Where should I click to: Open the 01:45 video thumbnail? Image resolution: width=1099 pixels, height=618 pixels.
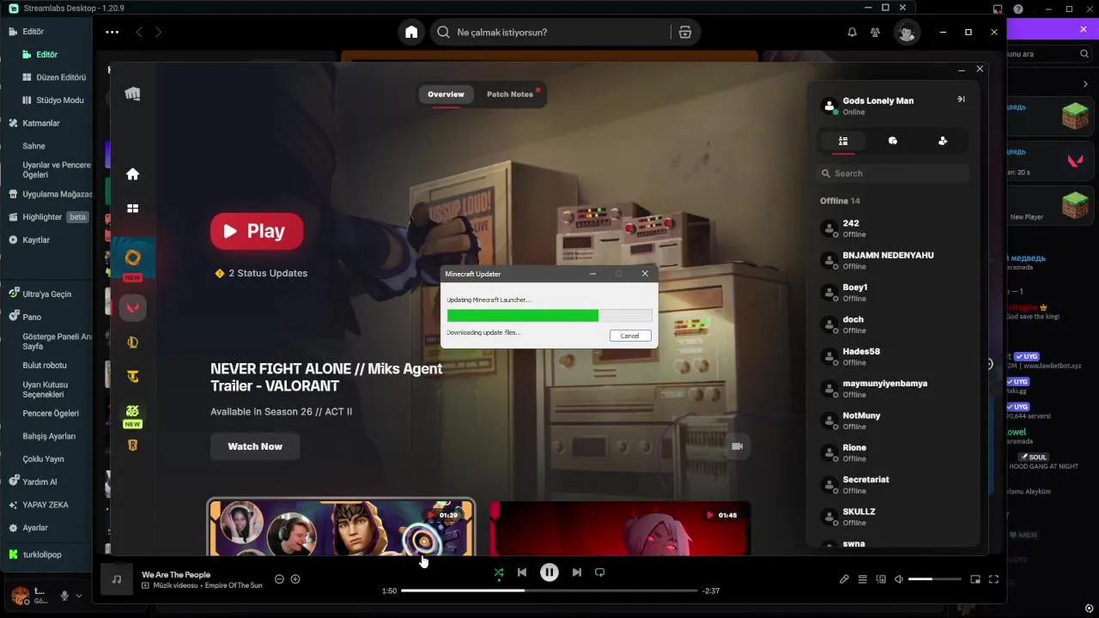620,528
